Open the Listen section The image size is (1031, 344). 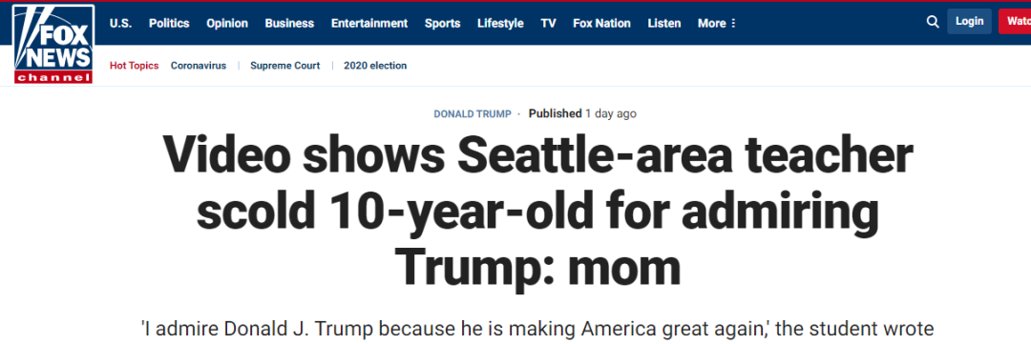point(664,23)
